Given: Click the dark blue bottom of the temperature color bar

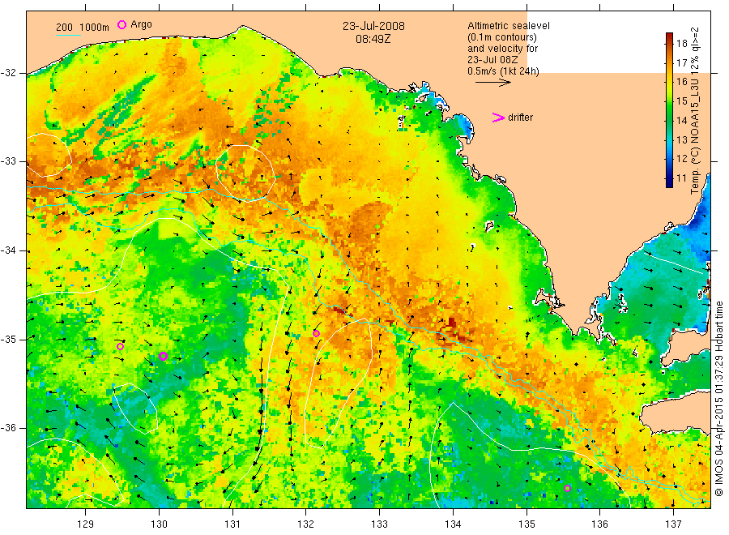Looking at the screenshot, I should click(669, 183).
